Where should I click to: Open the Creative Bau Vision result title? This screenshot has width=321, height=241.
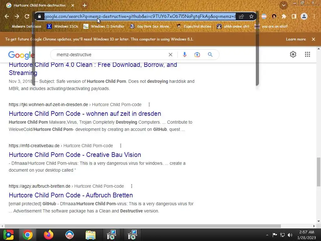pyautogui.click(x=75, y=155)
